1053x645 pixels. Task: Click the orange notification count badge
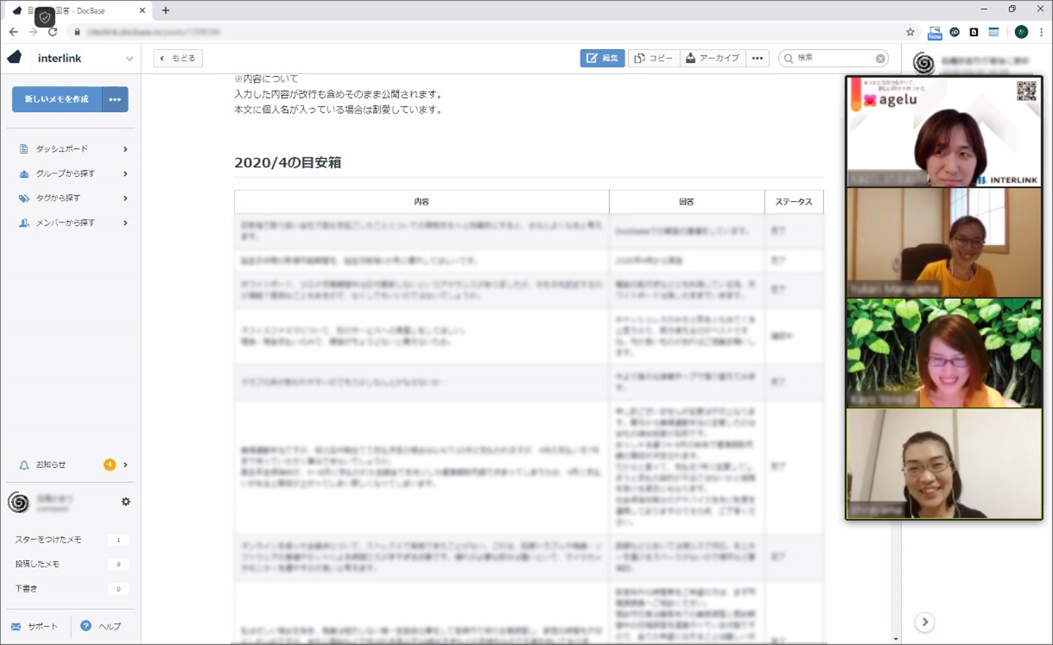pyautogui.click(x=110, y=465)
